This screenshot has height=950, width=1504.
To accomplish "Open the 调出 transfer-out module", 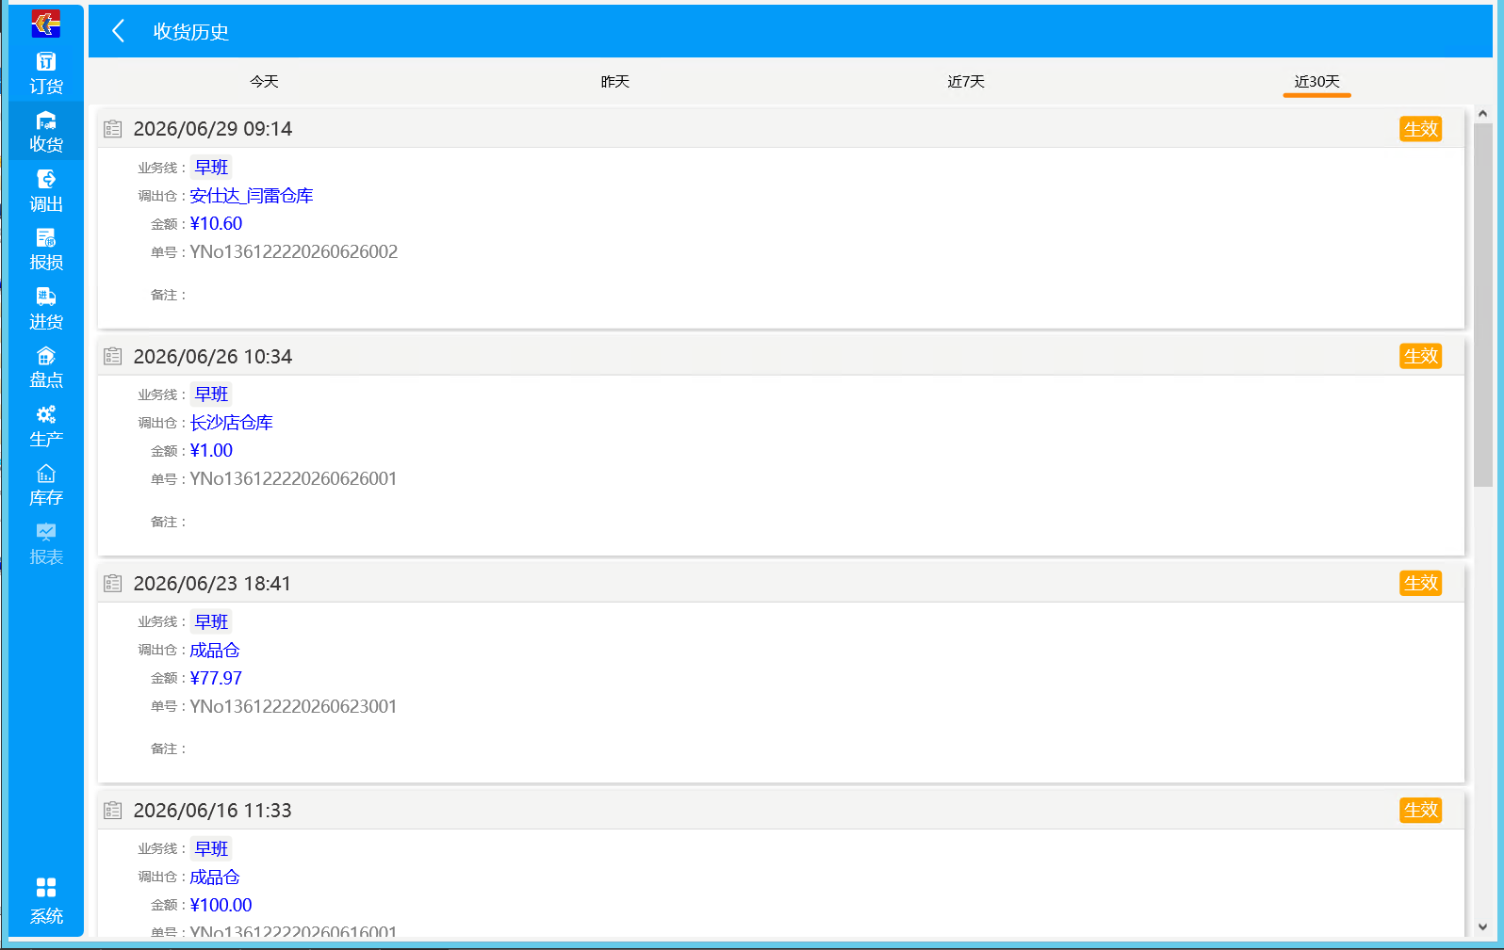I will tap(46, 191).
